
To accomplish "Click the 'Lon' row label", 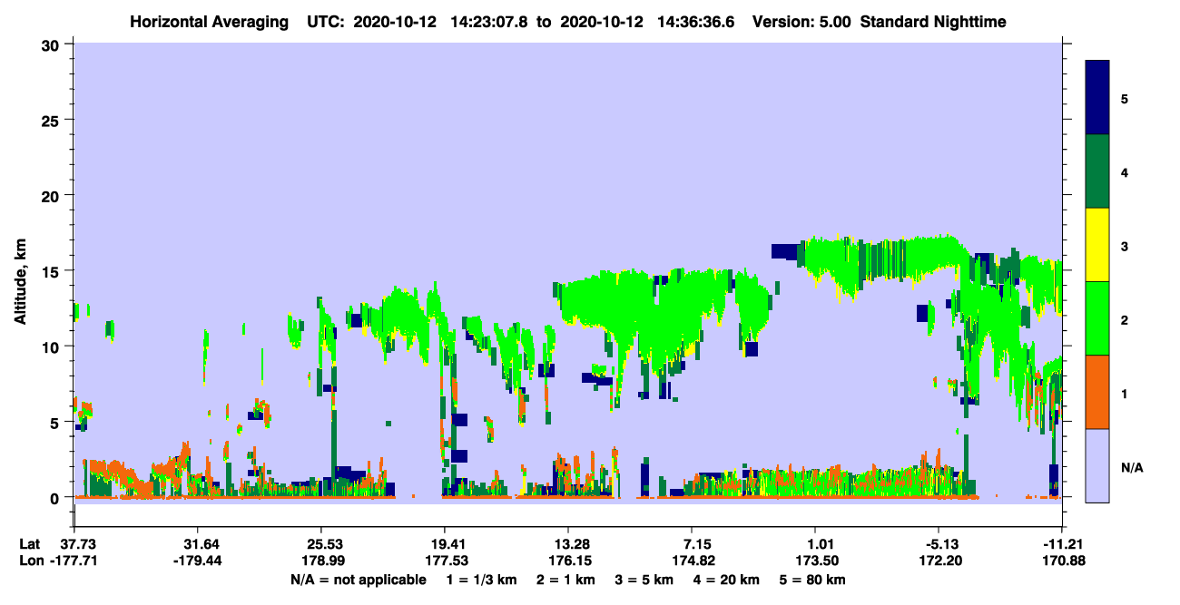I will tap(31, 561).
